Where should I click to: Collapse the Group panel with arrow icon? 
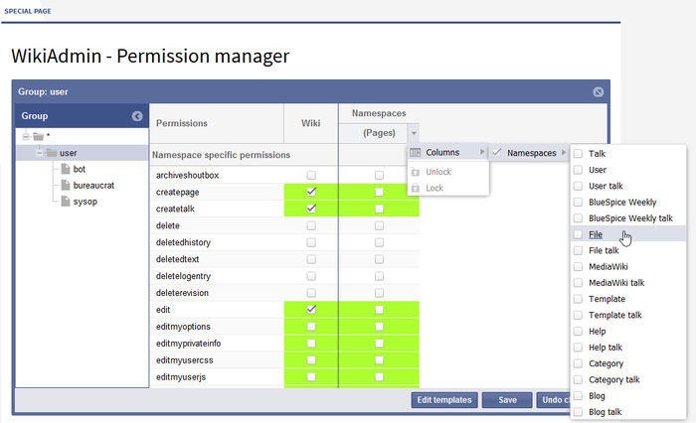coord(137,116)
